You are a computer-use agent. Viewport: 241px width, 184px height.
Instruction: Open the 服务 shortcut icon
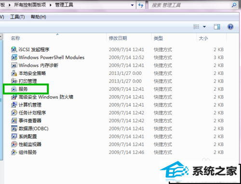coord(14,89)
